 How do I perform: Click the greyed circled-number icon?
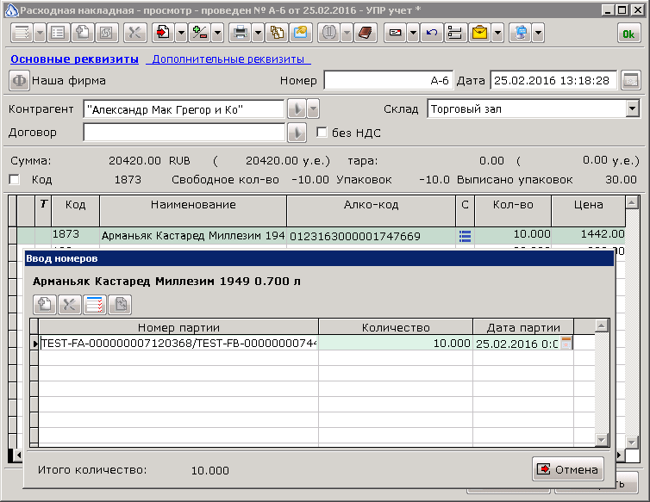click(x=328, y=33)
